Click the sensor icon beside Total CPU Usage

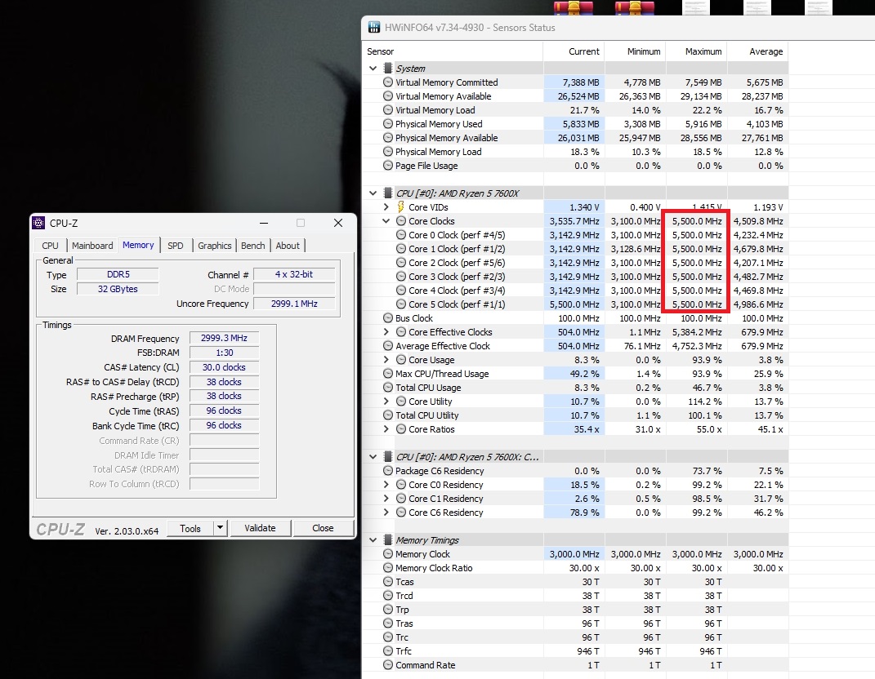point(388,388)
